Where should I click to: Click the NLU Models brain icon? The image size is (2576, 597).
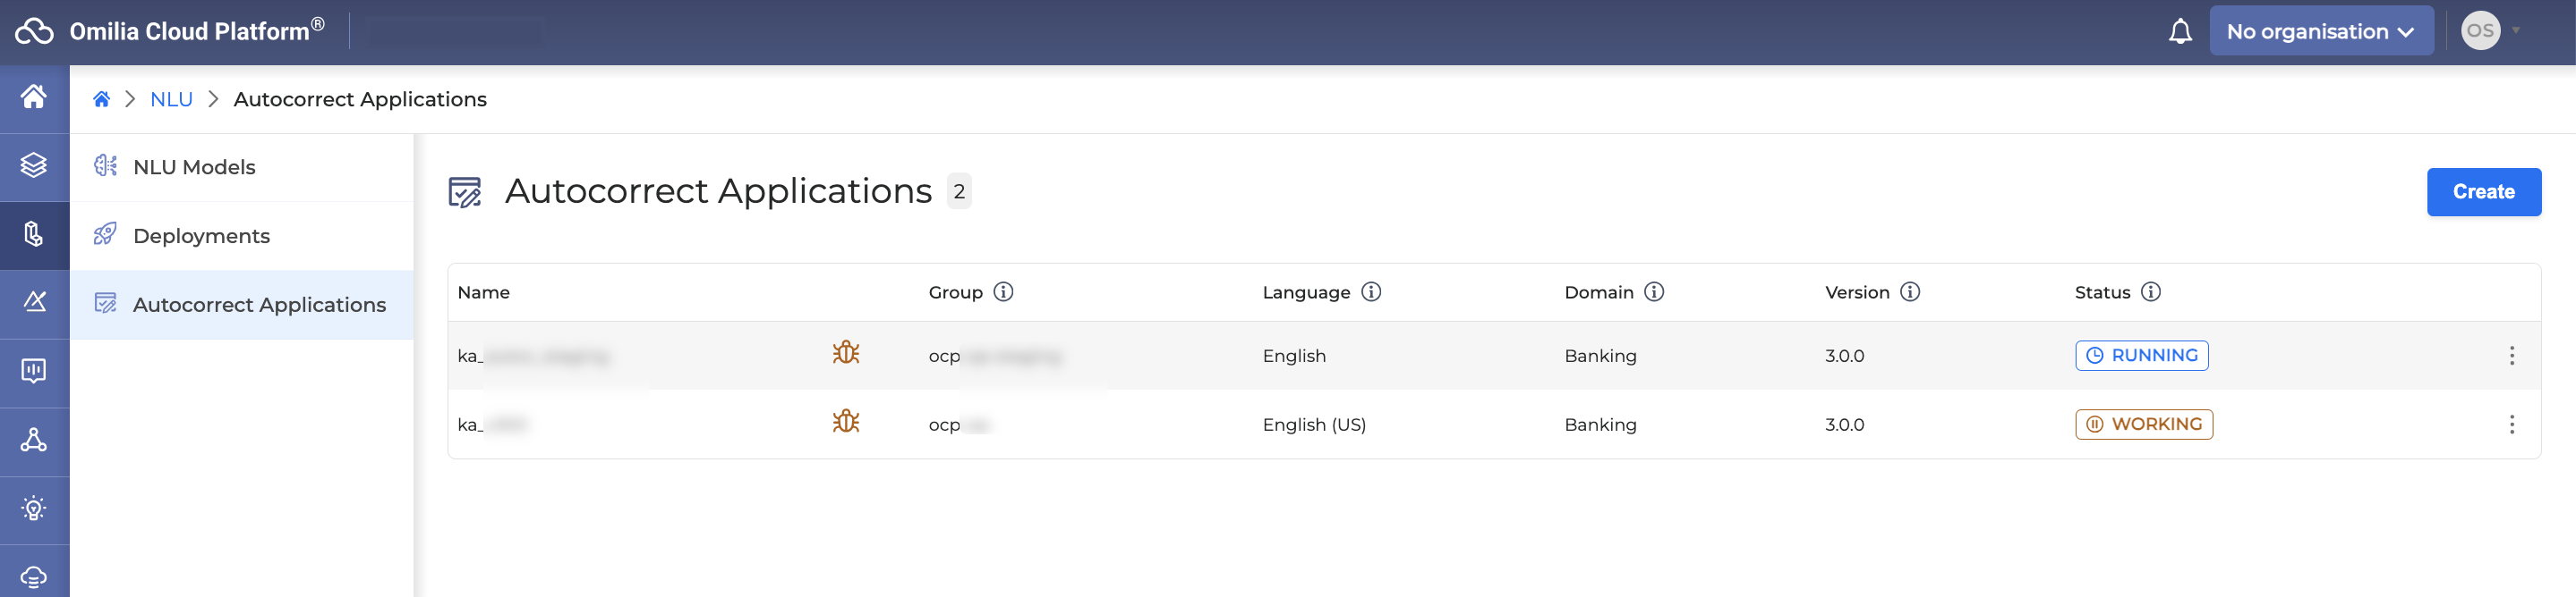105,165
